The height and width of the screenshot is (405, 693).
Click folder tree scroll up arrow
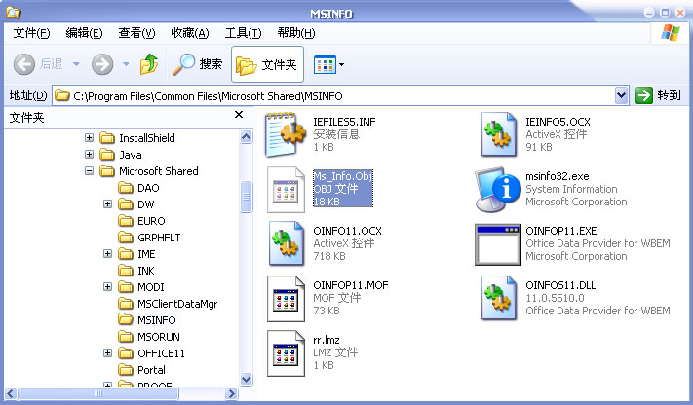tap(247, 136)
